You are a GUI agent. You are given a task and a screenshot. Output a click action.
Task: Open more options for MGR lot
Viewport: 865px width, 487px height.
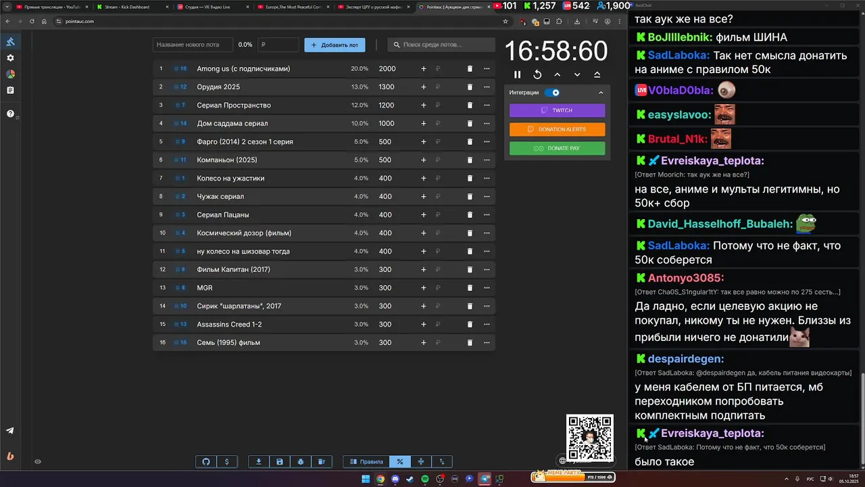pyautogui.click(x=487, y=288)
